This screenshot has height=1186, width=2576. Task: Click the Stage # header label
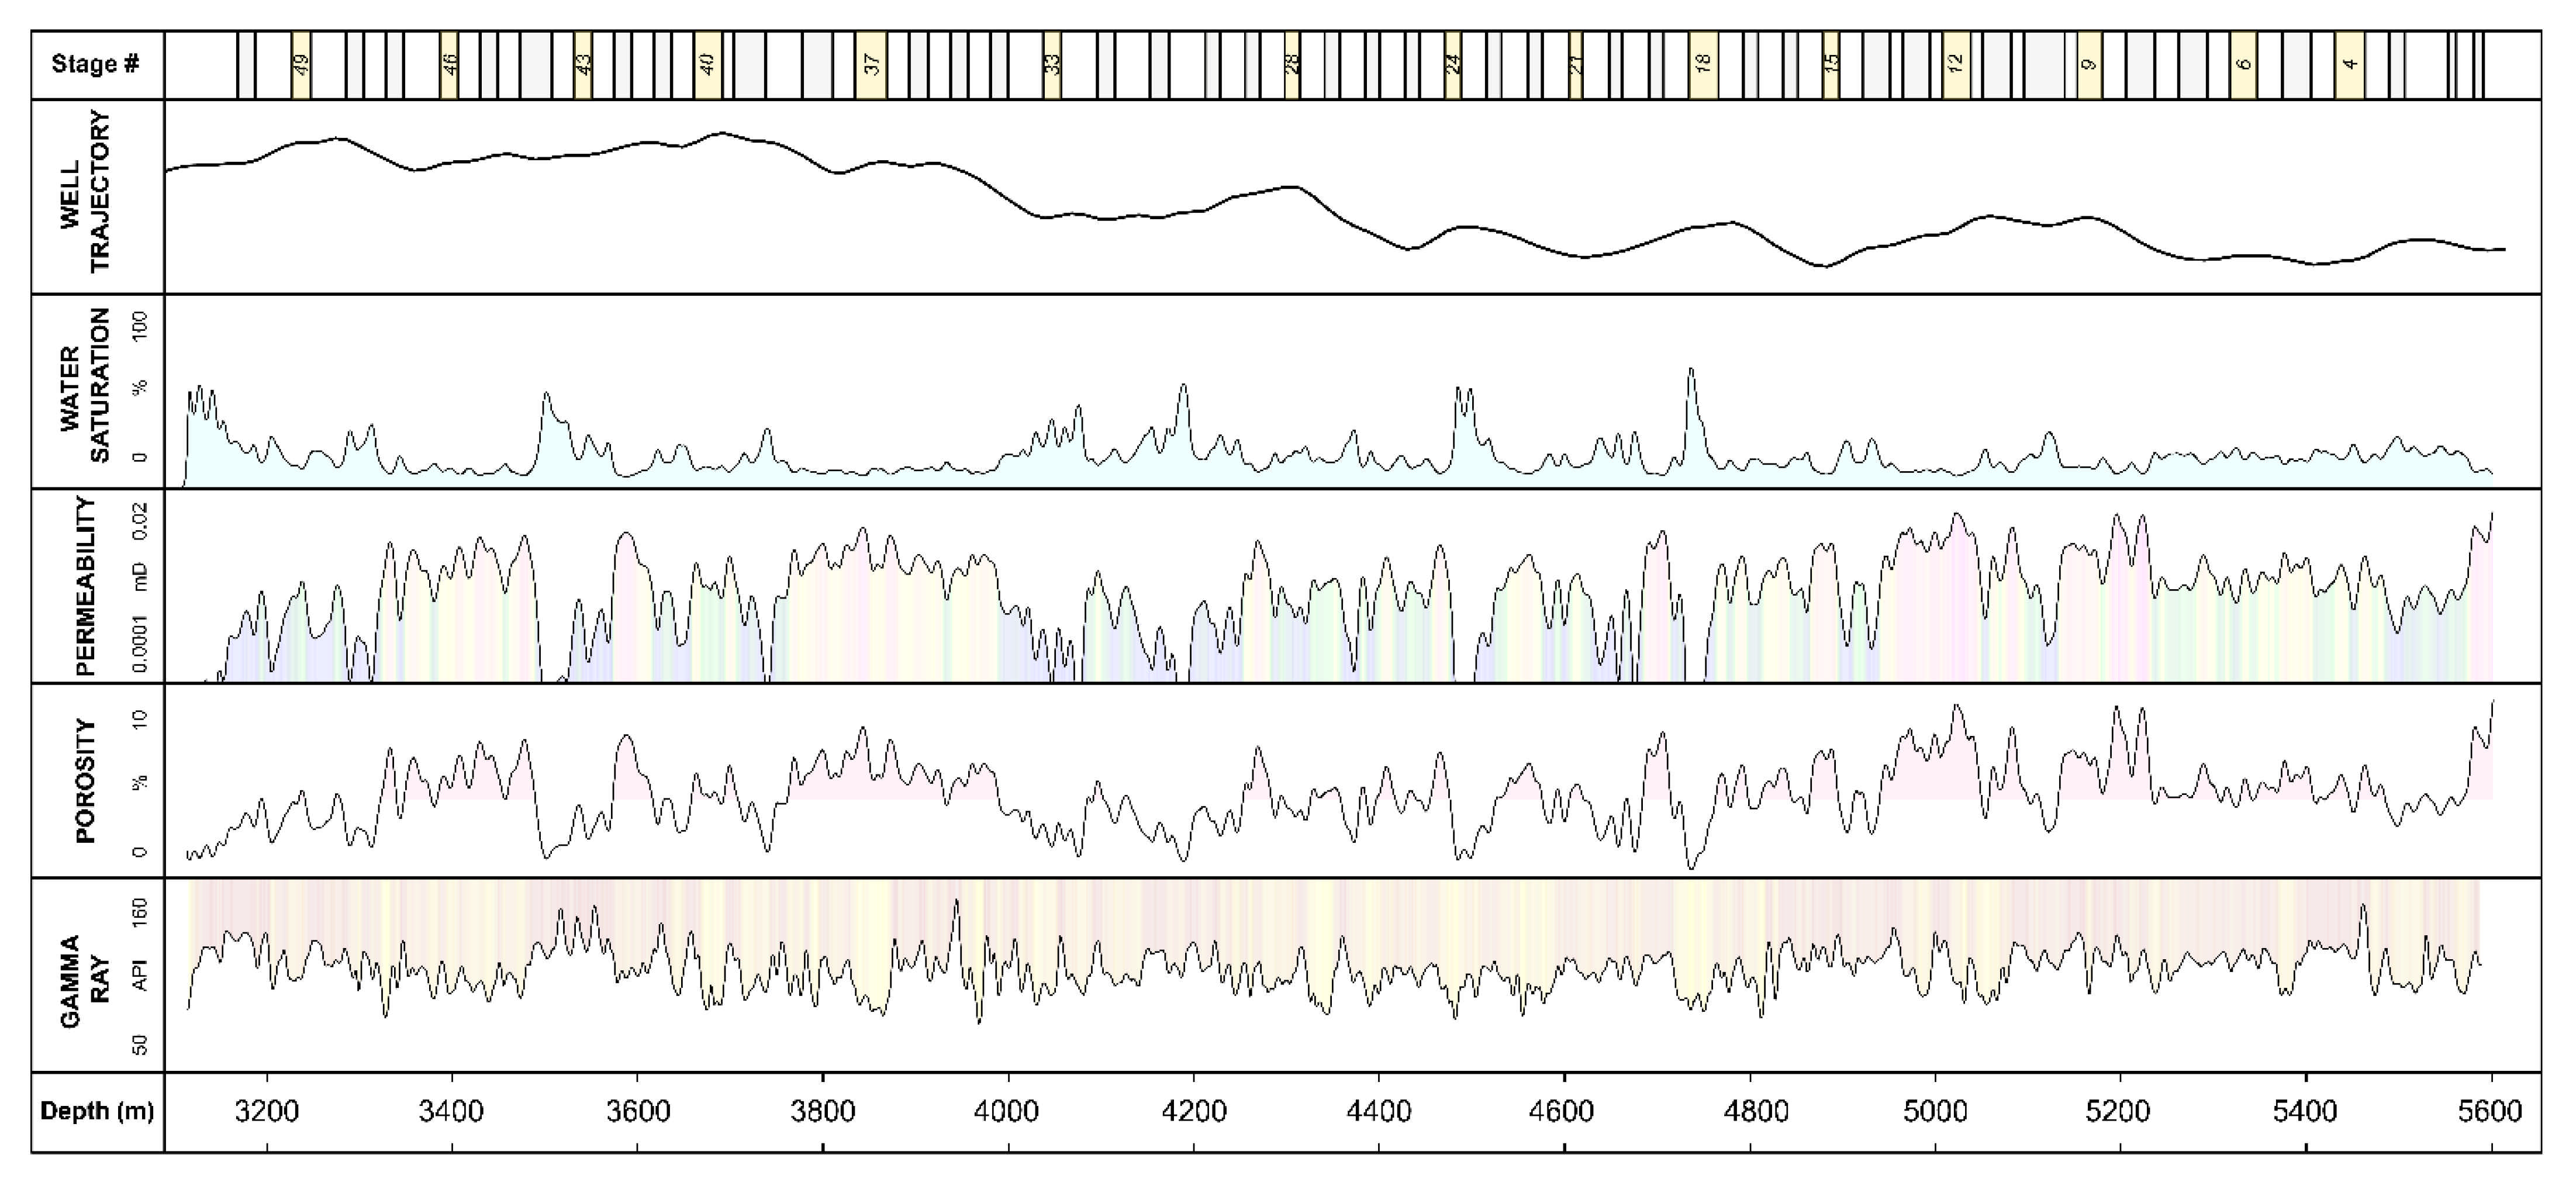coord(96,64)
